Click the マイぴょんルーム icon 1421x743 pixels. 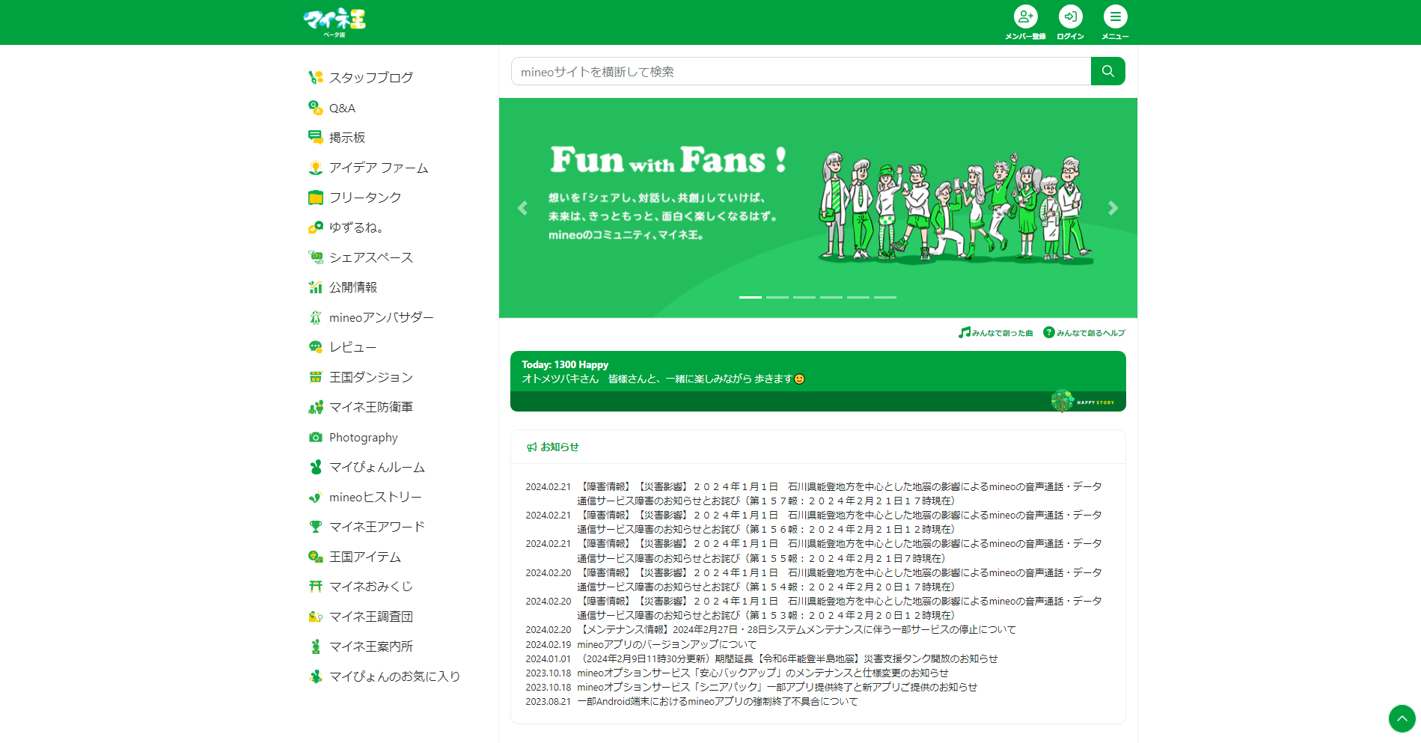316,467
